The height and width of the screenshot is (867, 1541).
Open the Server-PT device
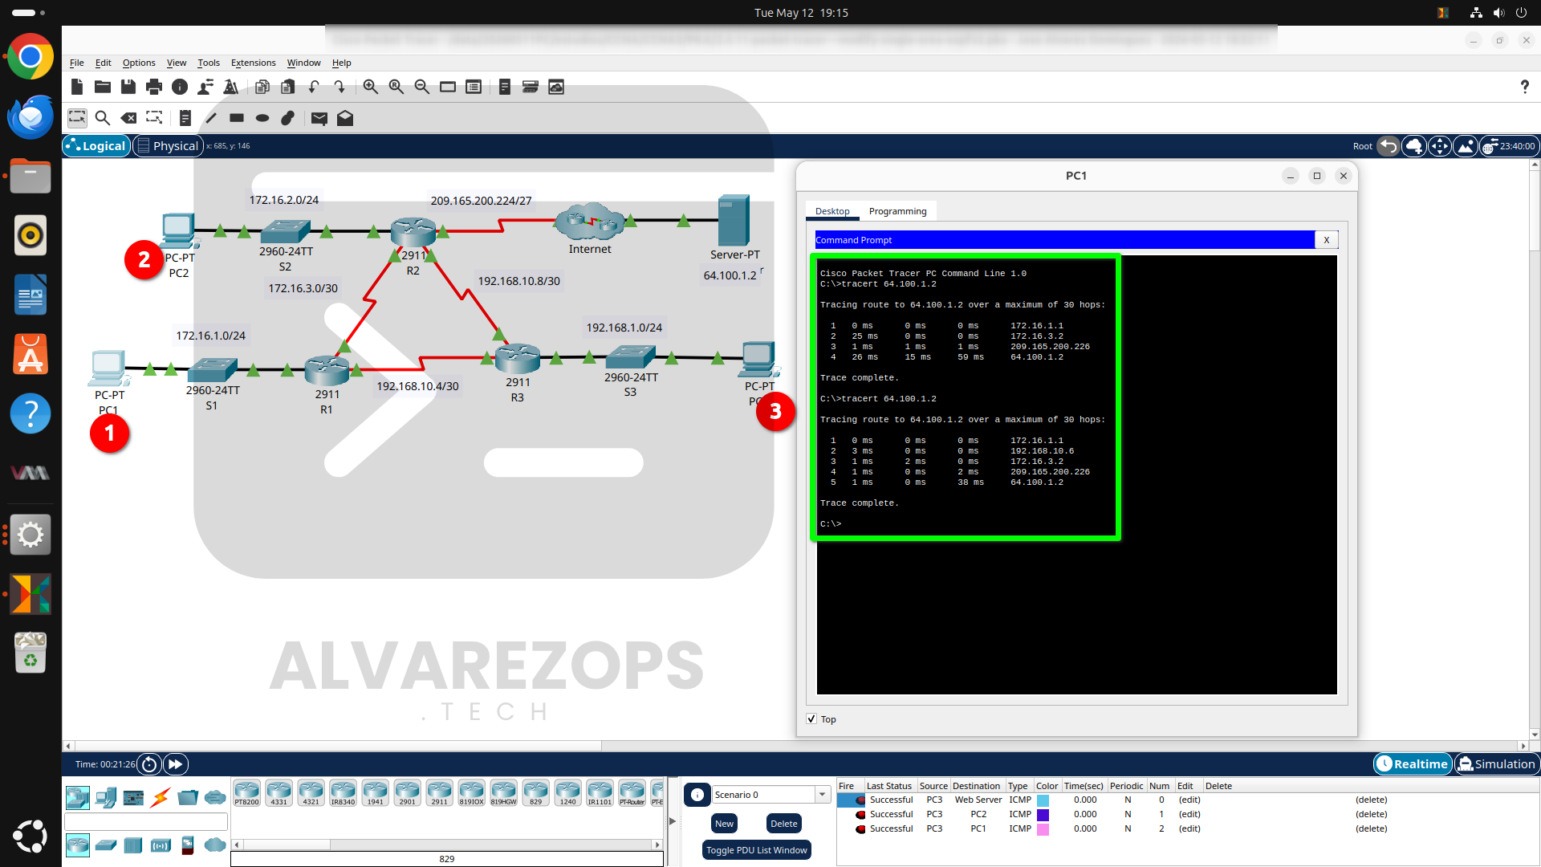click(x=734, y=219)
